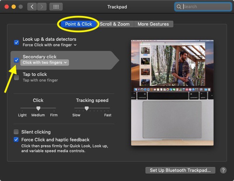Click the magnifying glass search icon
This screenshot has width=234, height=181.
(179, 6)
